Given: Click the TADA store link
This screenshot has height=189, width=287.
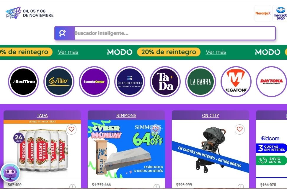Looking at the screenshot, I should point(42,115).
